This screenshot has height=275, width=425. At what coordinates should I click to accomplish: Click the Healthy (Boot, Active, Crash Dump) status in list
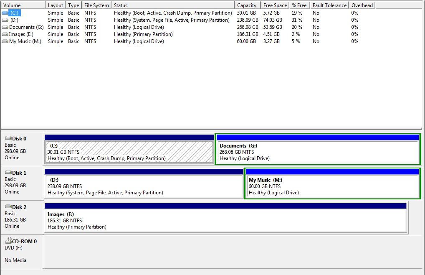173,13
